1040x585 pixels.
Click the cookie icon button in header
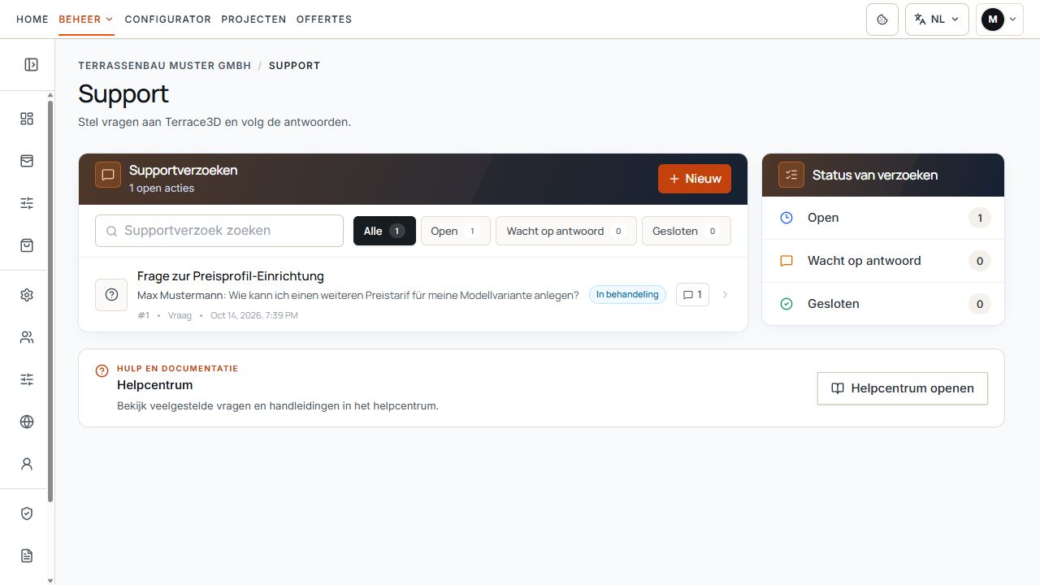(x=882, y=19)
